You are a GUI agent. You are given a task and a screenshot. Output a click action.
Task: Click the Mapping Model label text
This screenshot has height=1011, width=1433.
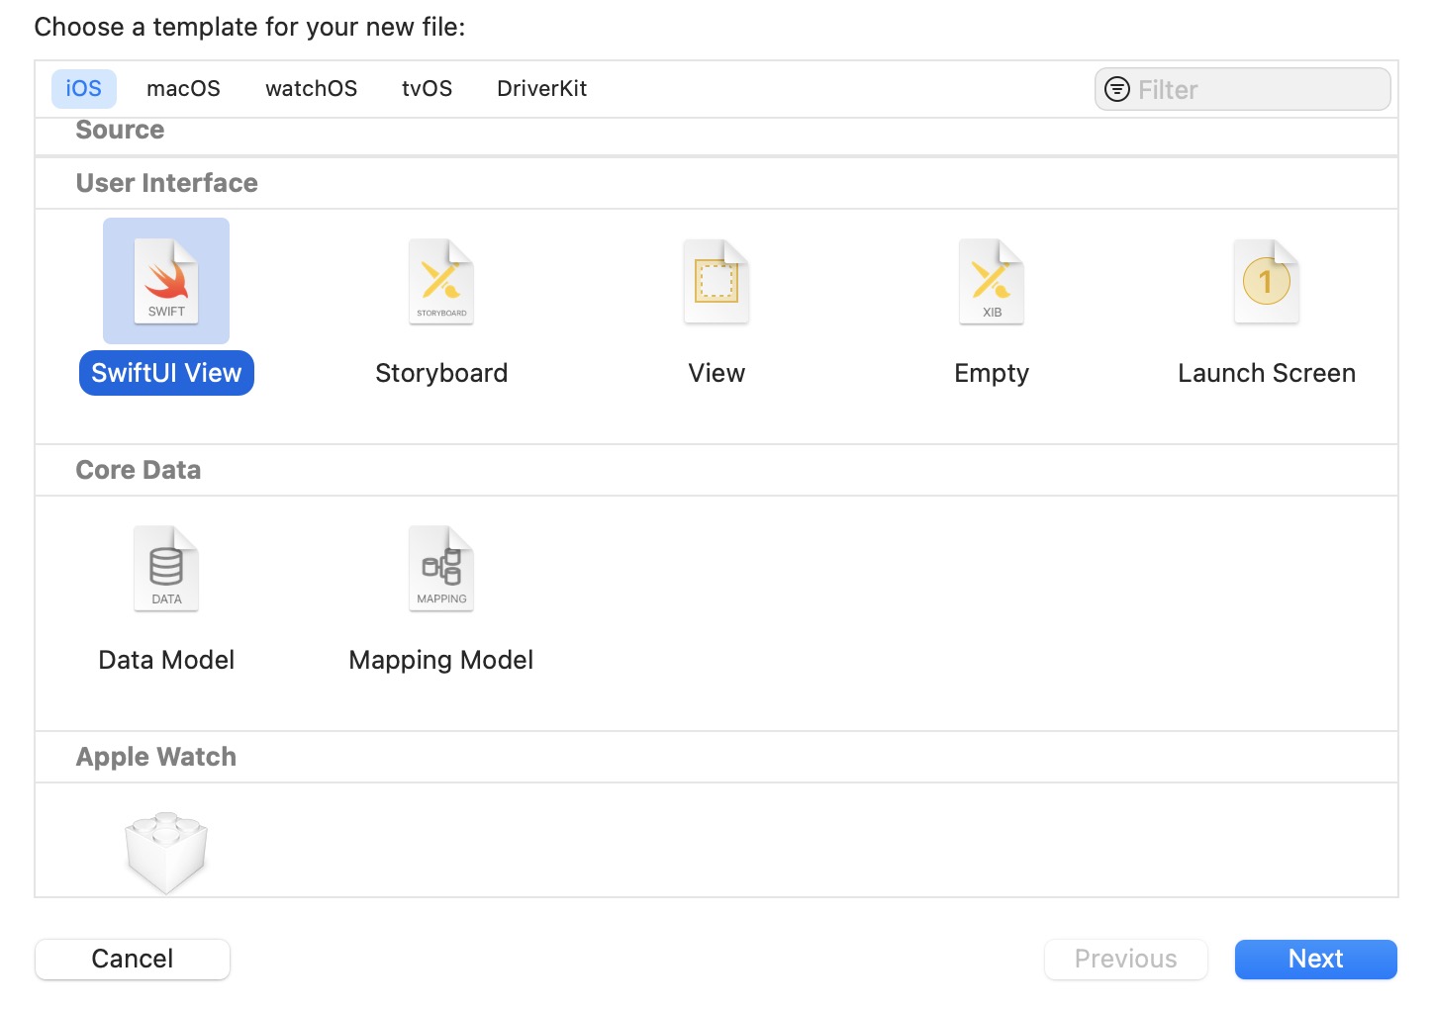click(441, 660)
